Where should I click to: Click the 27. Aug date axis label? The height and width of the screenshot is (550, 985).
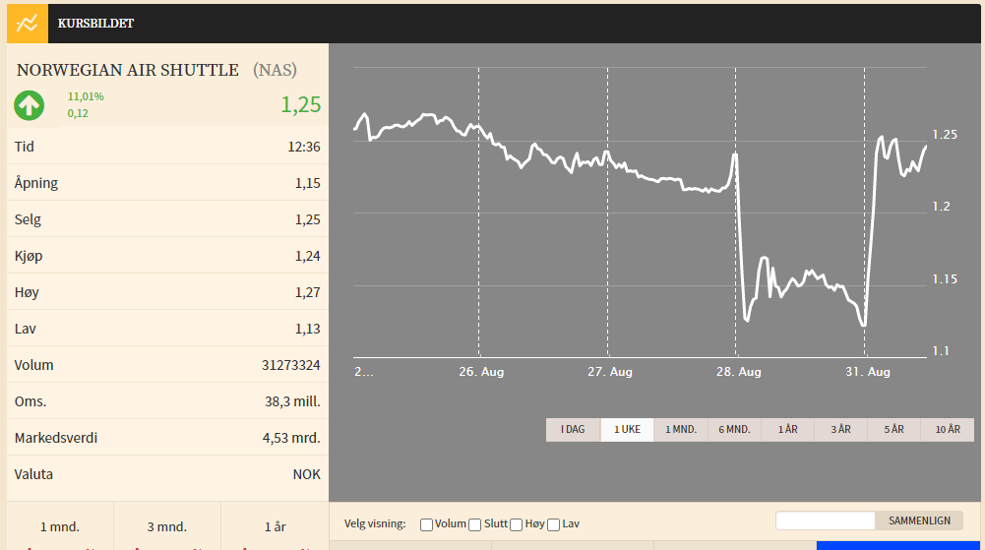tap(610, 372)
